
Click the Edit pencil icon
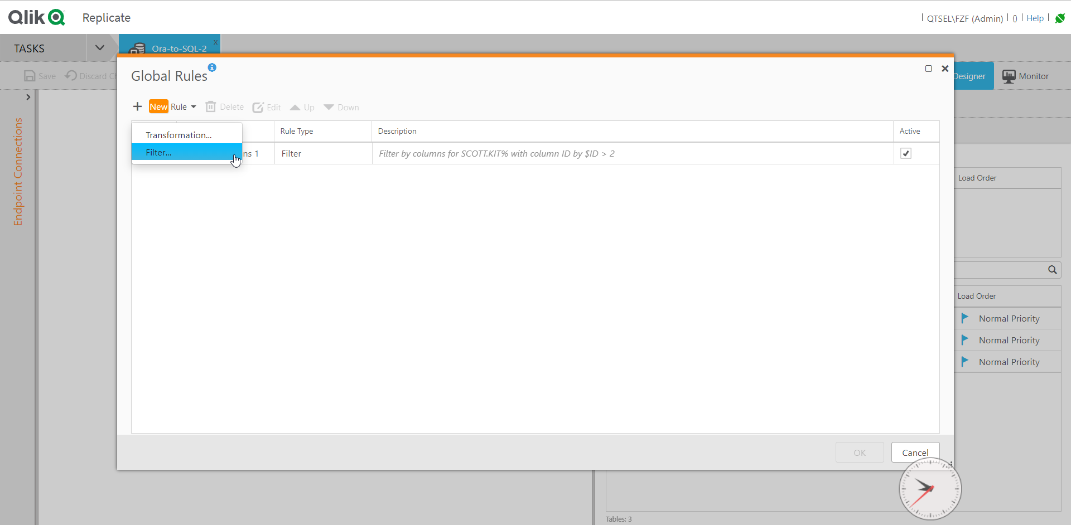tap(258, 107)
